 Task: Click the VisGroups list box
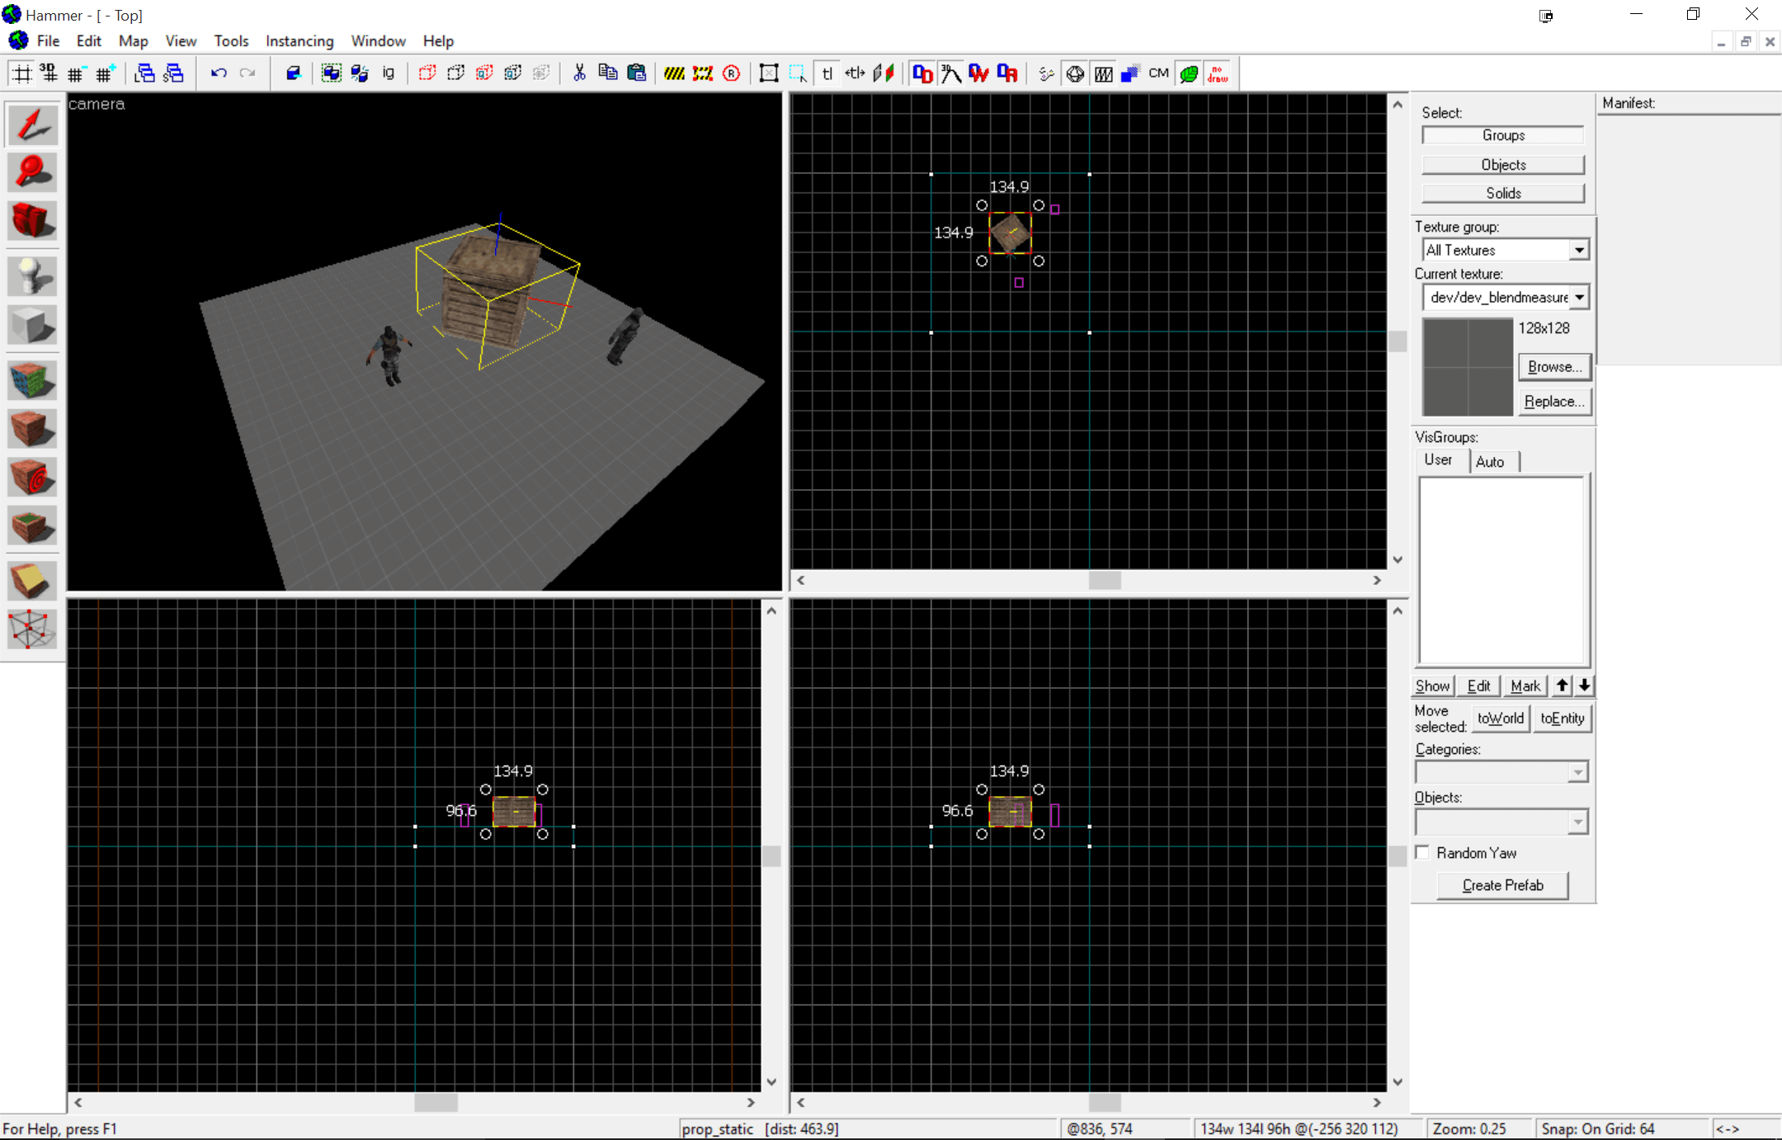coord(1503,570)
